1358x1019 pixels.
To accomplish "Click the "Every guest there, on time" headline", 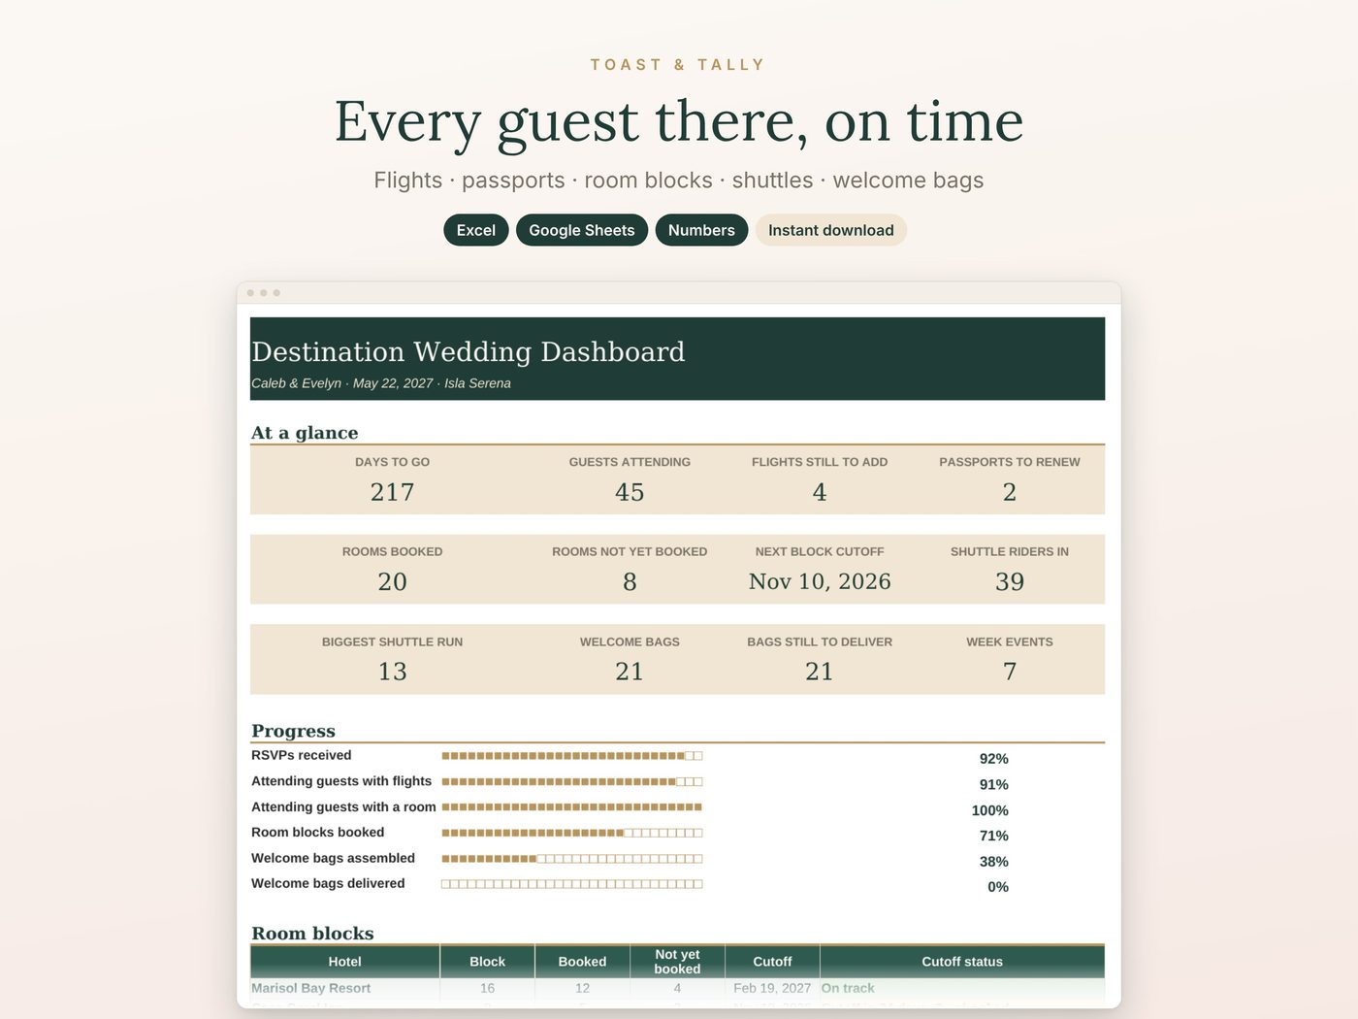I will click(679, 122).
